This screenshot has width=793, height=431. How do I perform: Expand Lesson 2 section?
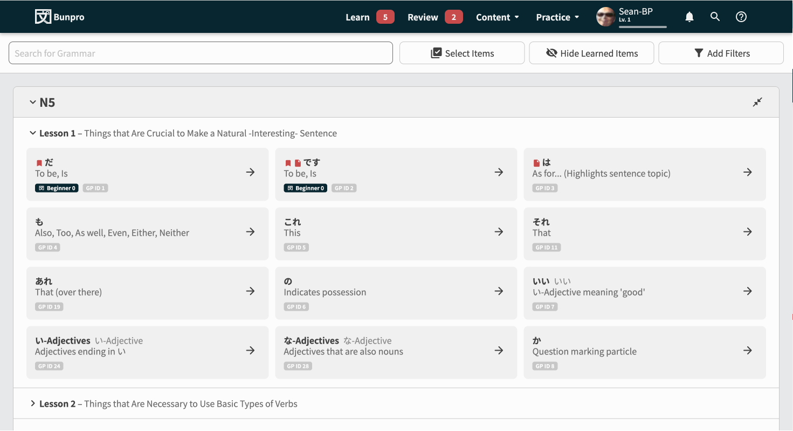[x=33, y=403]
